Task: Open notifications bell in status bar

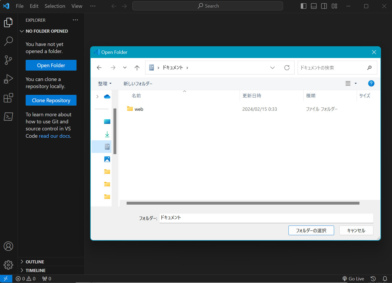Action: (385, 279)
